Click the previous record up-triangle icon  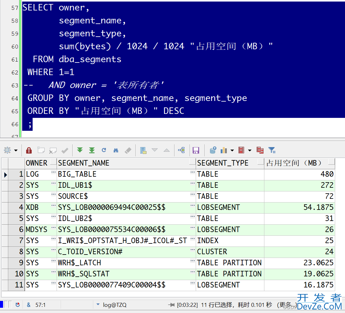pos(167,150)
